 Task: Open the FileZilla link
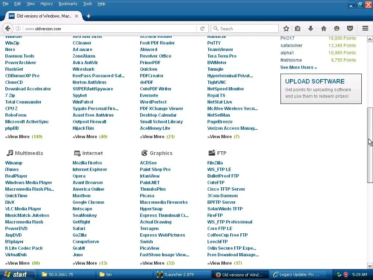[x=215, y=163]
